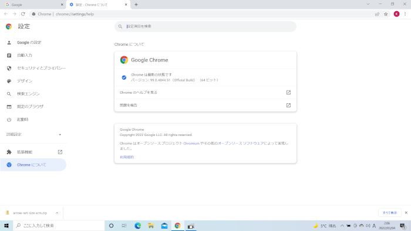Viewport: 411px width, 231px height.
Task: Close the settings Chrome について tab
Action: (126, 5)
